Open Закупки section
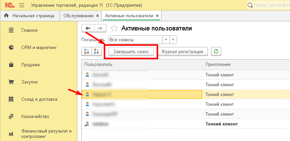 coord(30,82)
